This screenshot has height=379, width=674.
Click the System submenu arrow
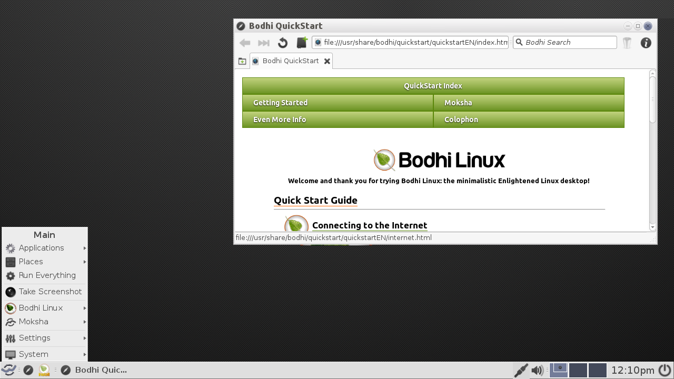click(x=84, y=354)
